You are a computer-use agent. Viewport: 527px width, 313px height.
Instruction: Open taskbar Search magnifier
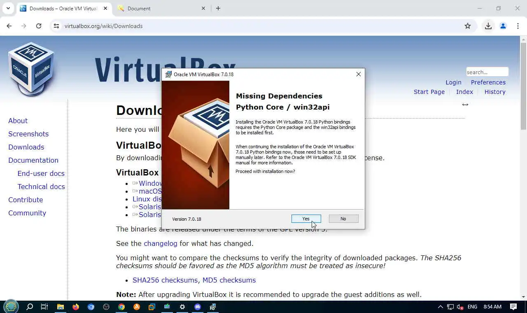click(30, 307)
